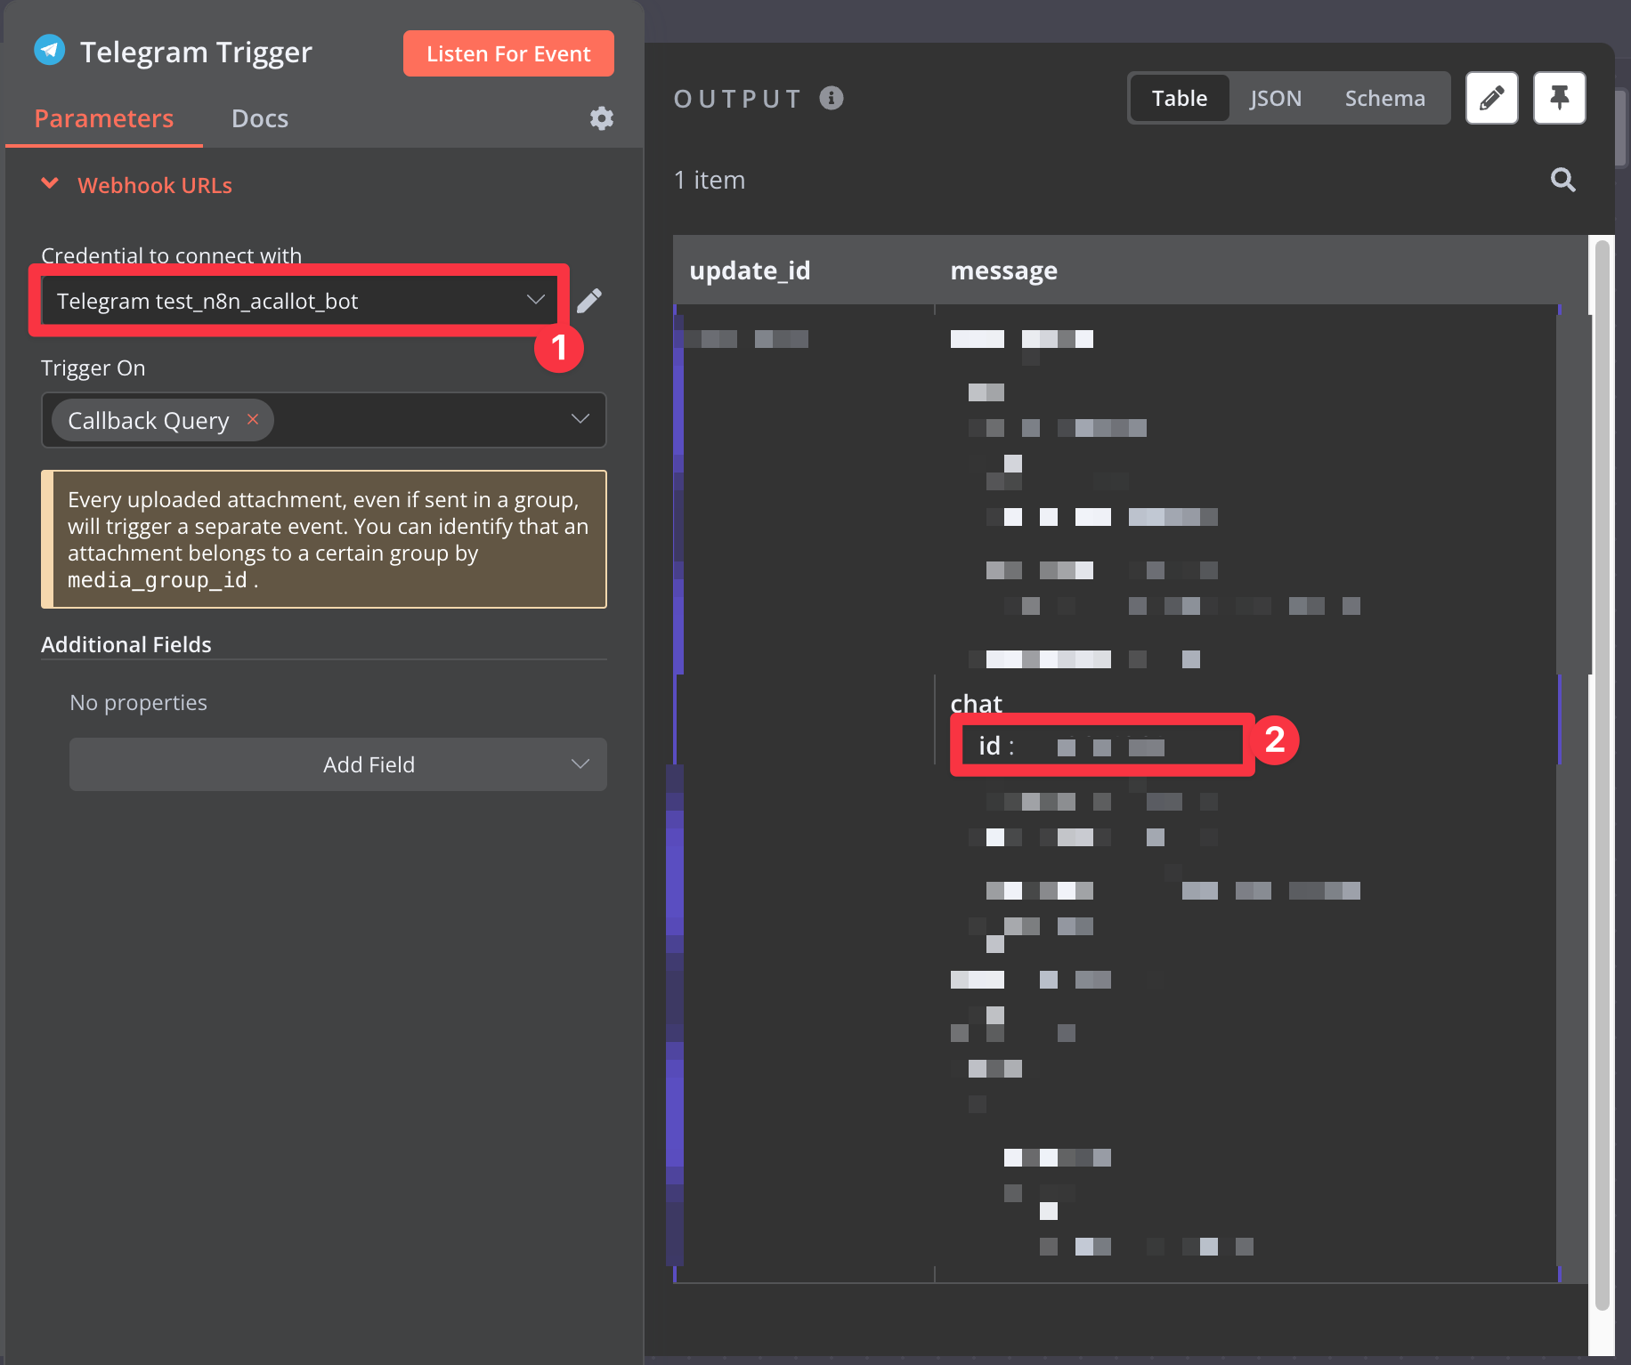Switch output view to Table

[x=1179, y=98]
